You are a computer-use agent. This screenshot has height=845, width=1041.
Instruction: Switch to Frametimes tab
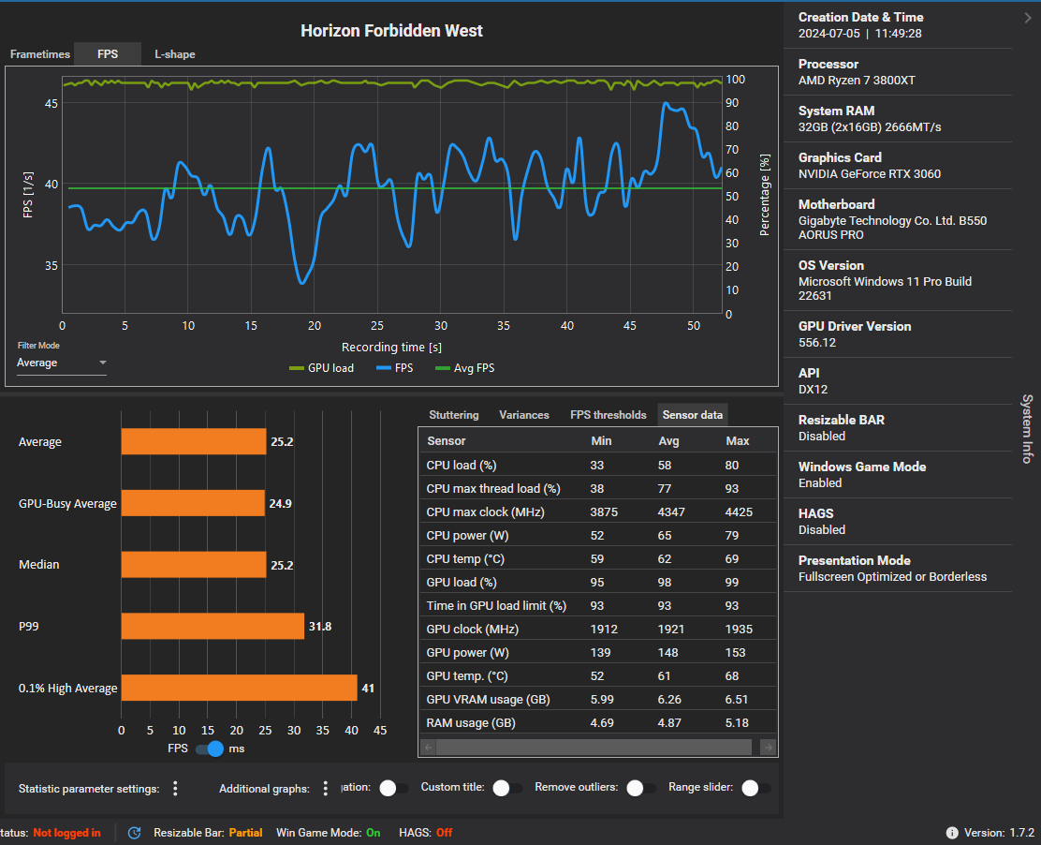40,53
